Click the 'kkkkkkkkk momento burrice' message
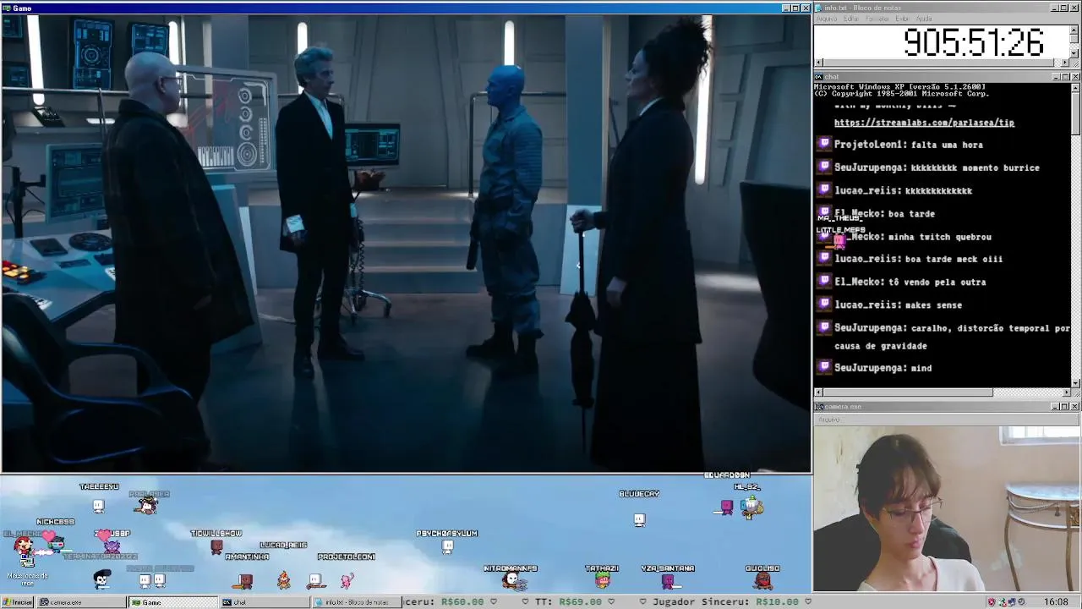1082x609 pixels. [937, 167]
